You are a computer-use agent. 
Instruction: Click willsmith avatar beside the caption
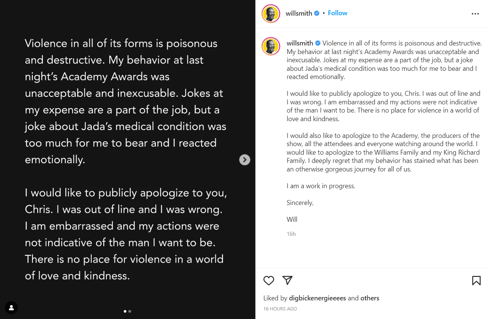(x=271, y=46)
